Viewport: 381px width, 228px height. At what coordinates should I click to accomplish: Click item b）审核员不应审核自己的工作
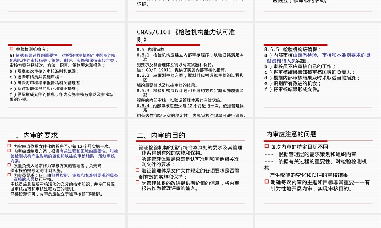(x=300, y=66)
